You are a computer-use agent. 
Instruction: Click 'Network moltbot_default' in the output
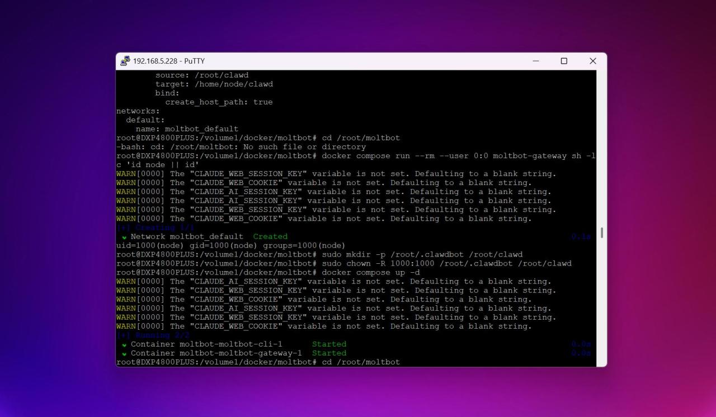coord(187,236)
